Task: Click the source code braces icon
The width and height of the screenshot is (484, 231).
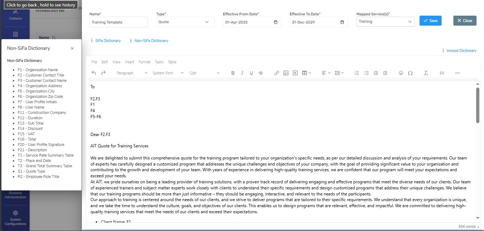Action: click(442, 73)
